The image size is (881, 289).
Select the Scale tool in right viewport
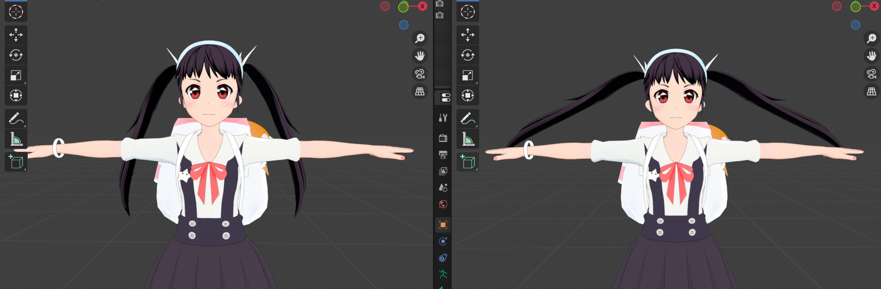[468, 75]
